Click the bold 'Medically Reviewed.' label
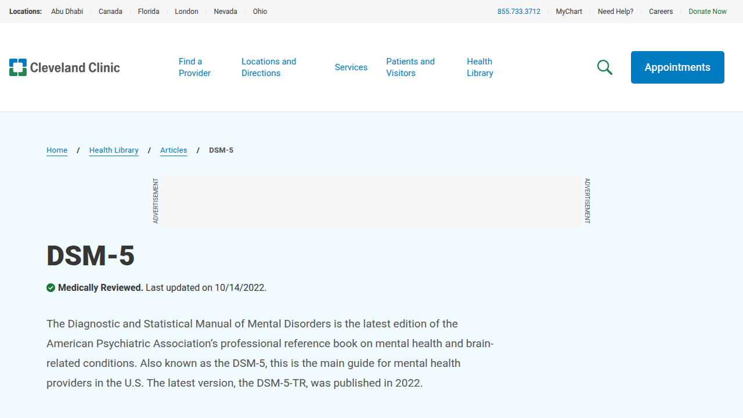743x418 pixels. click(x=100, y=287)
